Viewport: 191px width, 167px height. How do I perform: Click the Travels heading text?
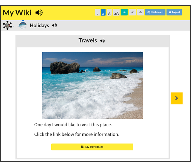pyautogui.click(x=88, y=40)
